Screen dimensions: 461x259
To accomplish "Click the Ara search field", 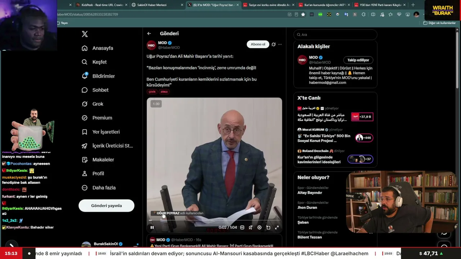I will (x=335, y=35).
